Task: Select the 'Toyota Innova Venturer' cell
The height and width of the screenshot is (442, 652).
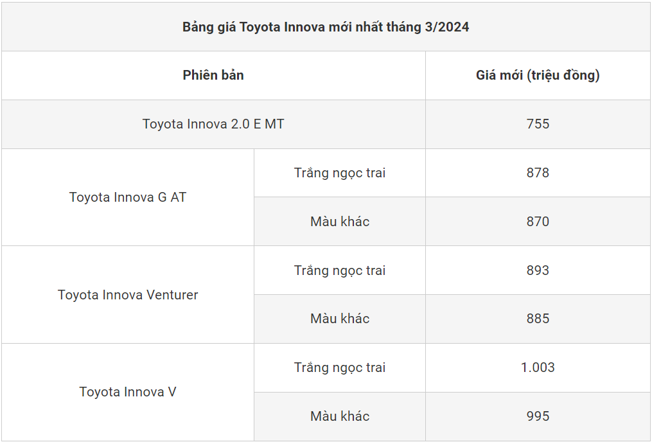Action: tap(128, 295)
